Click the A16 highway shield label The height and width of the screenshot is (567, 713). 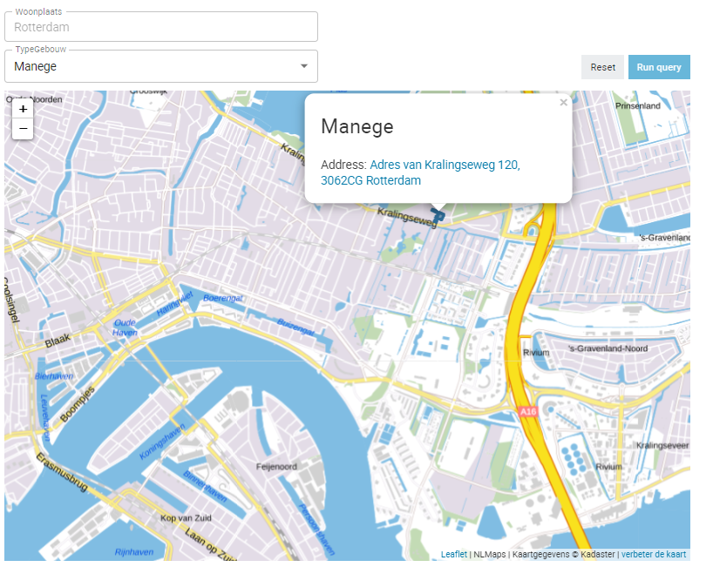coord(528,412)
